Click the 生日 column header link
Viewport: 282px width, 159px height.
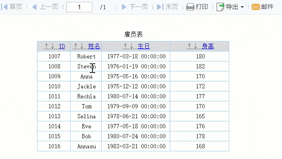[x=144, y=46]
